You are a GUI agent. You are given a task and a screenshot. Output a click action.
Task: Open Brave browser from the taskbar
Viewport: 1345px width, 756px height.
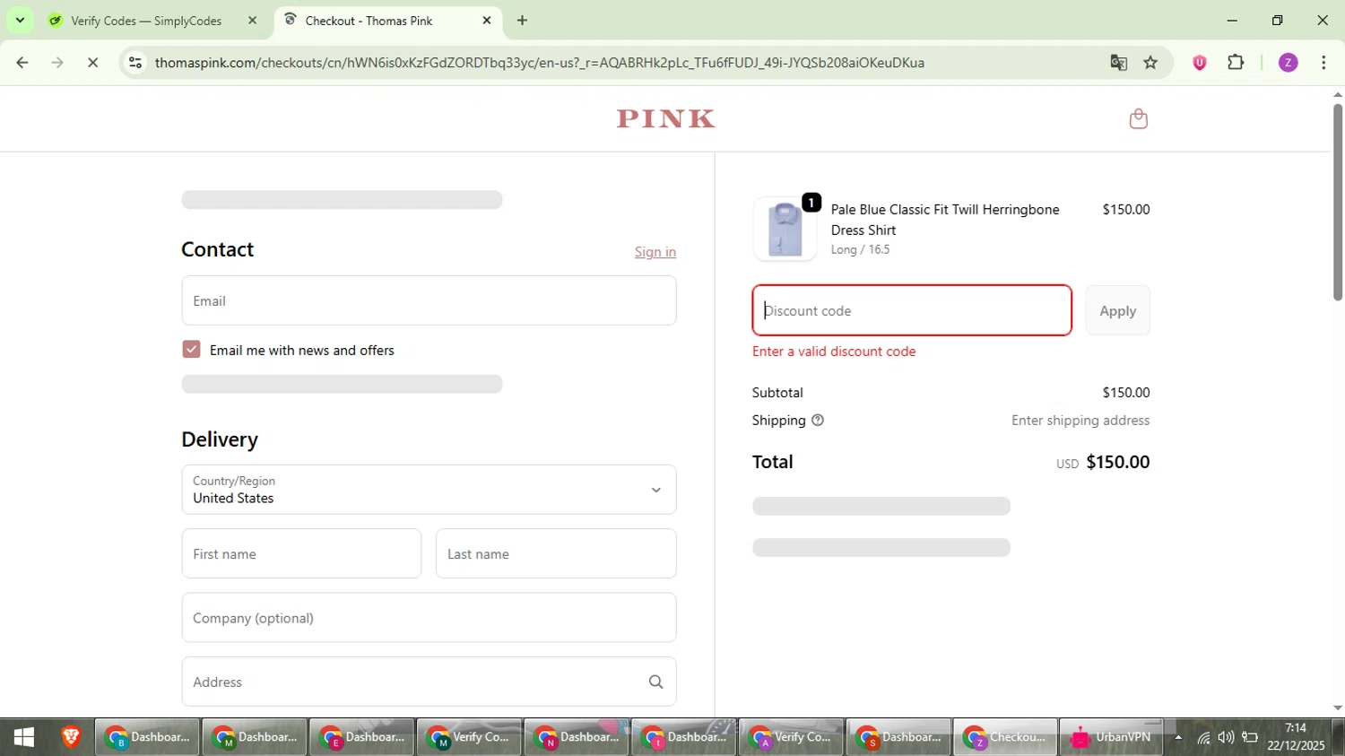point(70,737)
